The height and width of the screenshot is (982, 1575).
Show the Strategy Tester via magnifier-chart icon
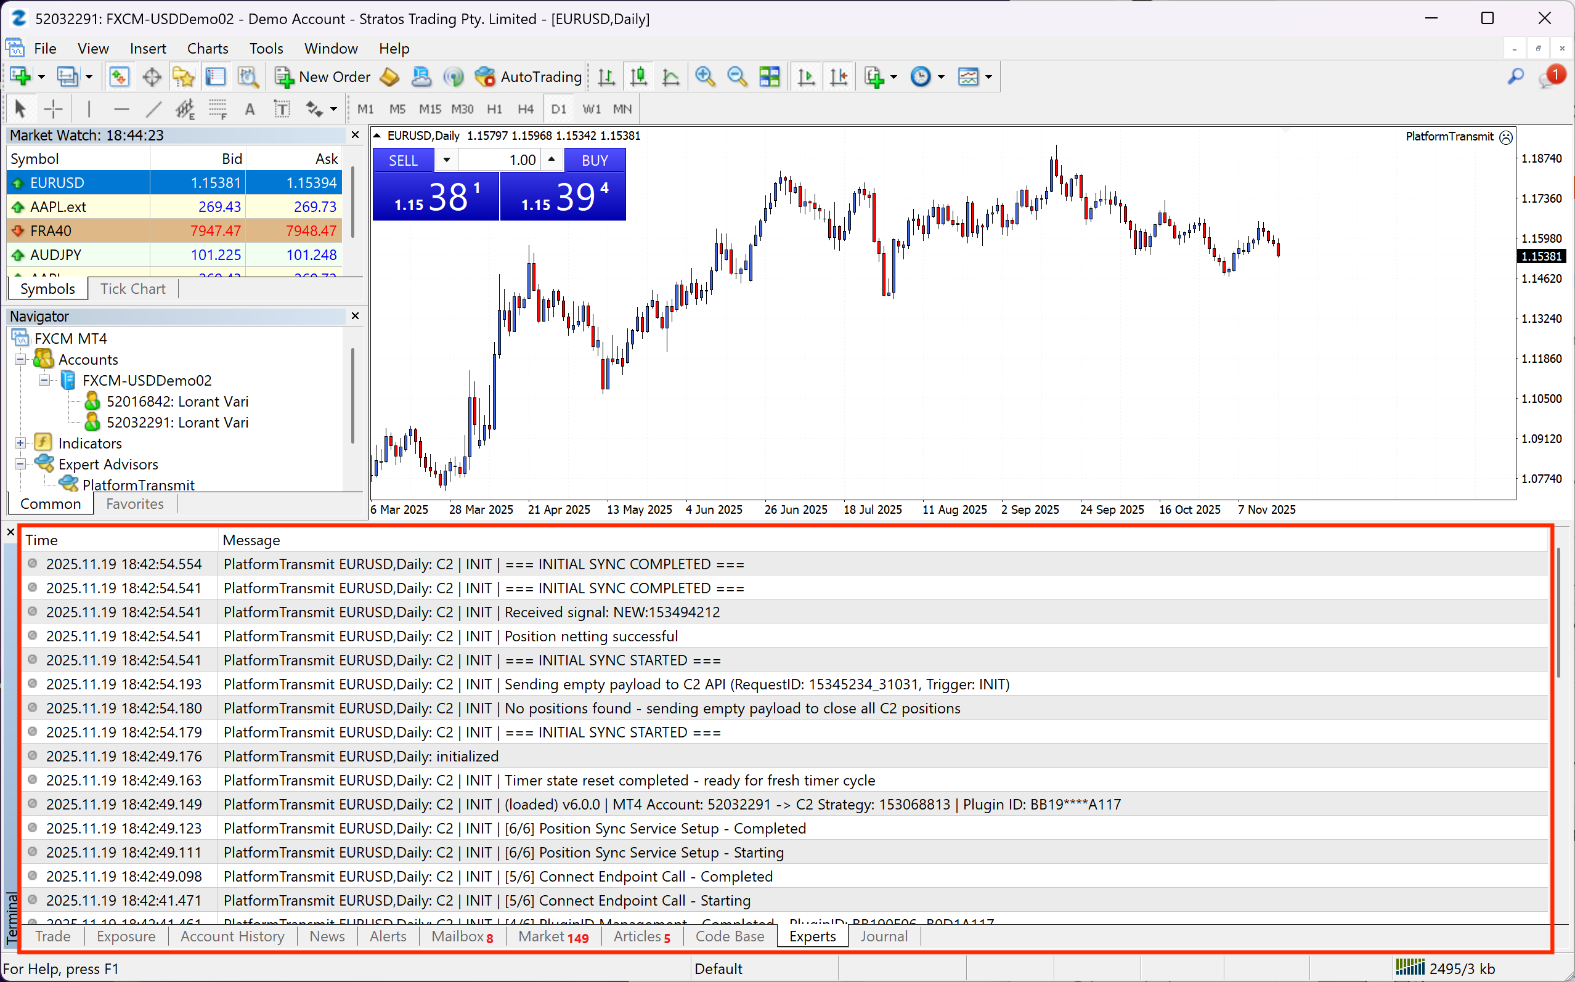(248, 76)
